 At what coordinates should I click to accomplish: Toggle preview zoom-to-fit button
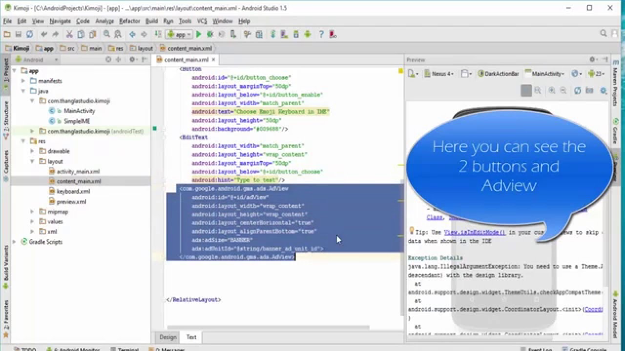tap(526, 91)
